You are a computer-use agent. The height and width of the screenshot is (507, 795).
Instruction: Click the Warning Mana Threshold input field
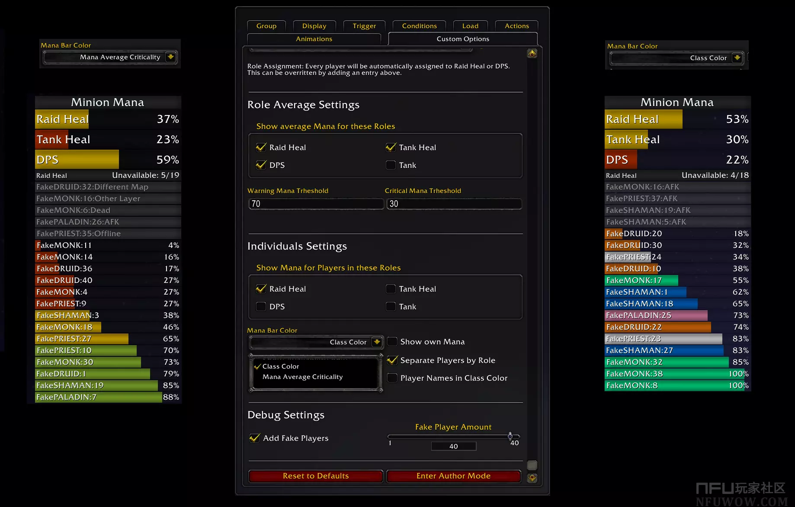[x=316, y=204]
